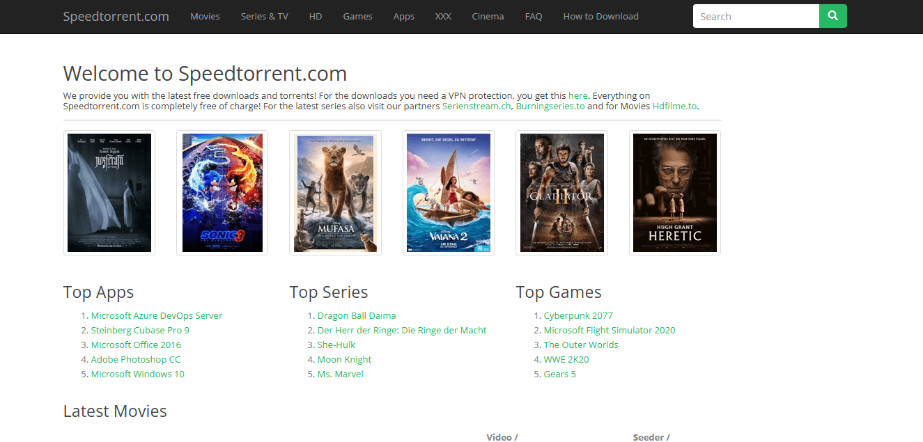The width and height of the screenshot is (923, 442).
Task: Click the green search magnifier icon
Action: (832, 15)
